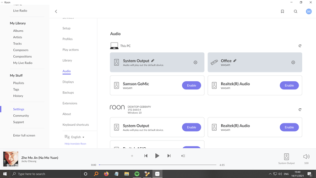Open Office device settings gear
The height and width of the screenshot is (178, 316).
coord(293,62)
